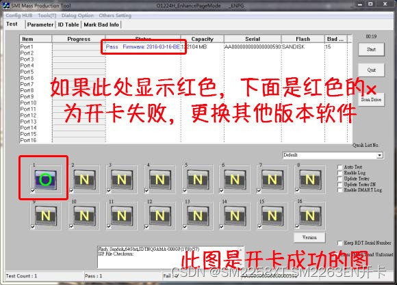Screen dimensions: 397x285
Task: Open the Mark Bad Info tab
Action: [101, 25]
